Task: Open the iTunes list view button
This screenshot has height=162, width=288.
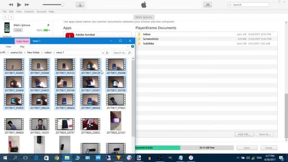Action: [x=208, y=5]
